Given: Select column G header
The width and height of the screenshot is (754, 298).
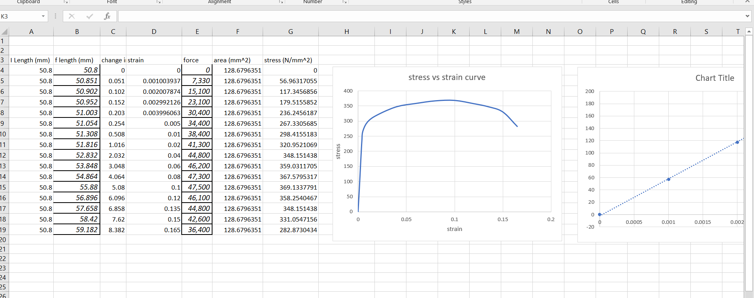Looking at the screenshot, I should pyautogui.click(x=291, y=32).
